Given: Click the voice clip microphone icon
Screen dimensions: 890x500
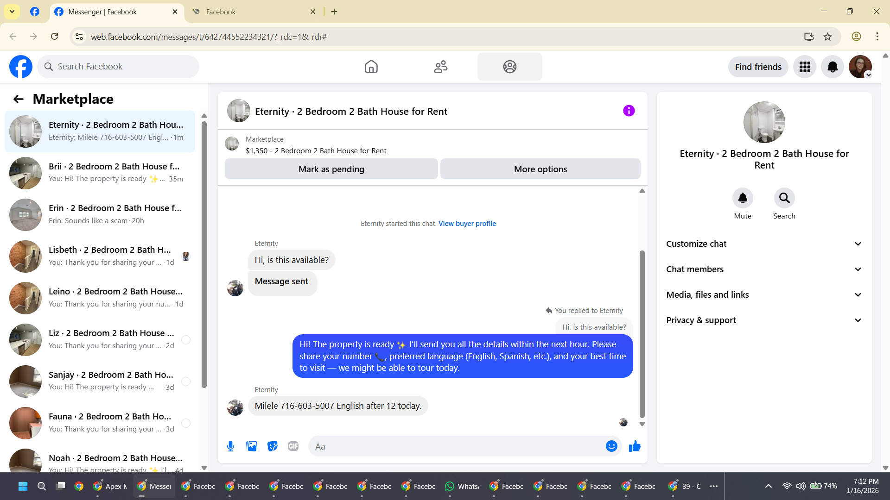Looking at the screenshot, I should tap(230, 446).
